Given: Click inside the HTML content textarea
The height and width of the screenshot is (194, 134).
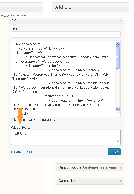Looking at the screenshot, I should tap(63, 79).
